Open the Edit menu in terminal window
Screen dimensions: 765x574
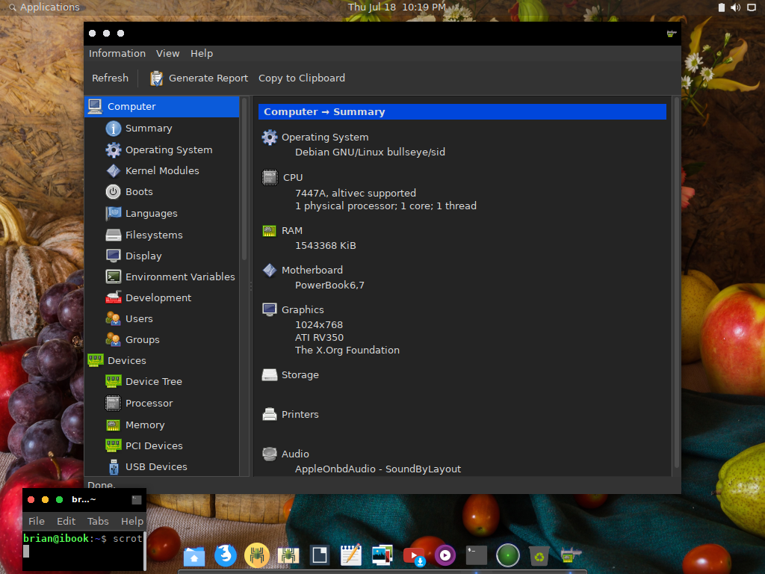tap(66, 521)
